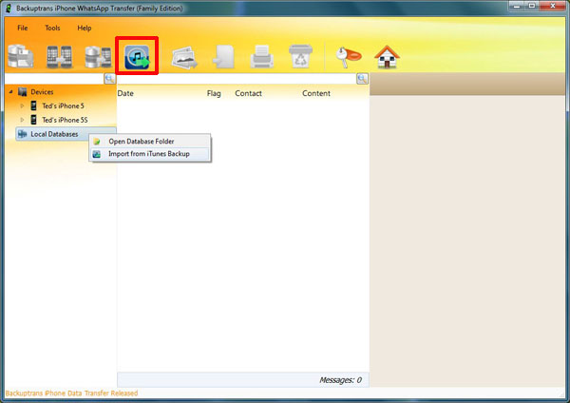Viewport: 570px width, 403px height.
Task: Click the search magnifier above the message list
Action: pos(362,79)
